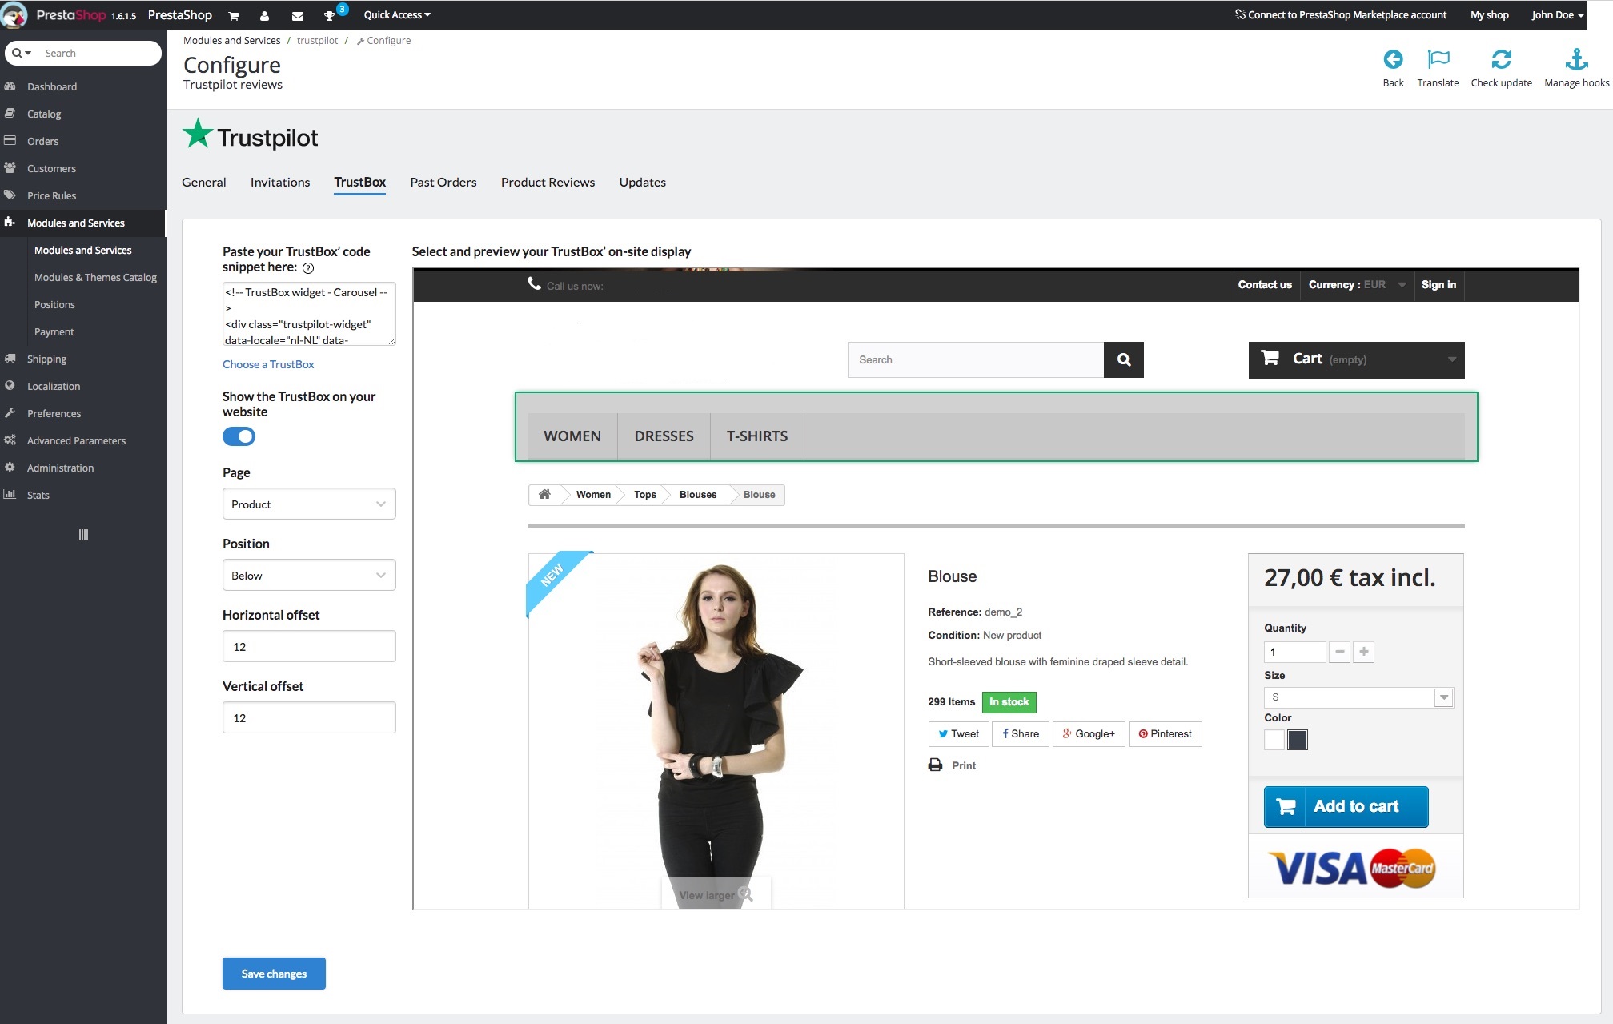Click the quantity plus button
The width and height of the screenshot is (1613, 1024).
[1363, 652]
